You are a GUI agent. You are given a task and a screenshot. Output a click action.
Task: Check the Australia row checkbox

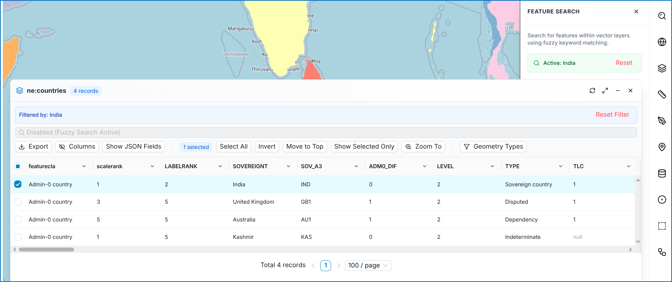tap(18, 219)
